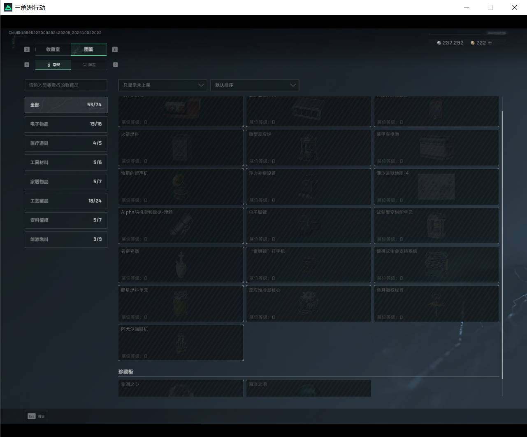Focus the collectible search input field
The image size is (527, 437).
66,85
